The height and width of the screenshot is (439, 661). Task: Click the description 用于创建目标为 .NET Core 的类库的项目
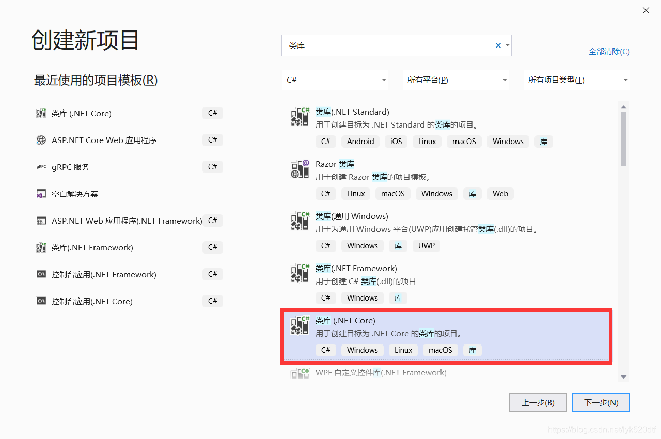pyautogui.click(x=390, y=334)
